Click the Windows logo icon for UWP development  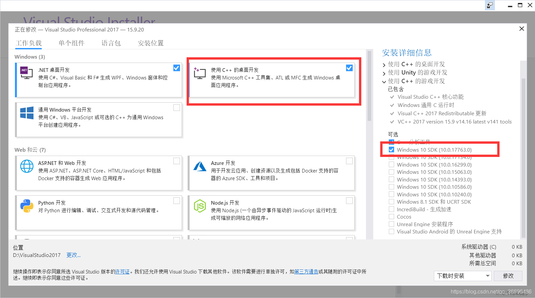click(27, 113)
